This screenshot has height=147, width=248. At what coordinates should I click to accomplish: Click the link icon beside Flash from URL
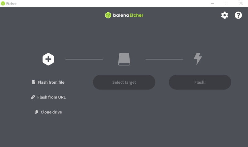tap(33, 97)
